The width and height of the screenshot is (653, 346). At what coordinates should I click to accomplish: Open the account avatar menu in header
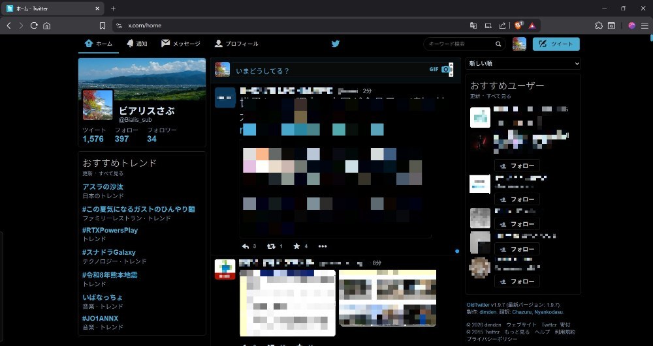tap(519, 44)
